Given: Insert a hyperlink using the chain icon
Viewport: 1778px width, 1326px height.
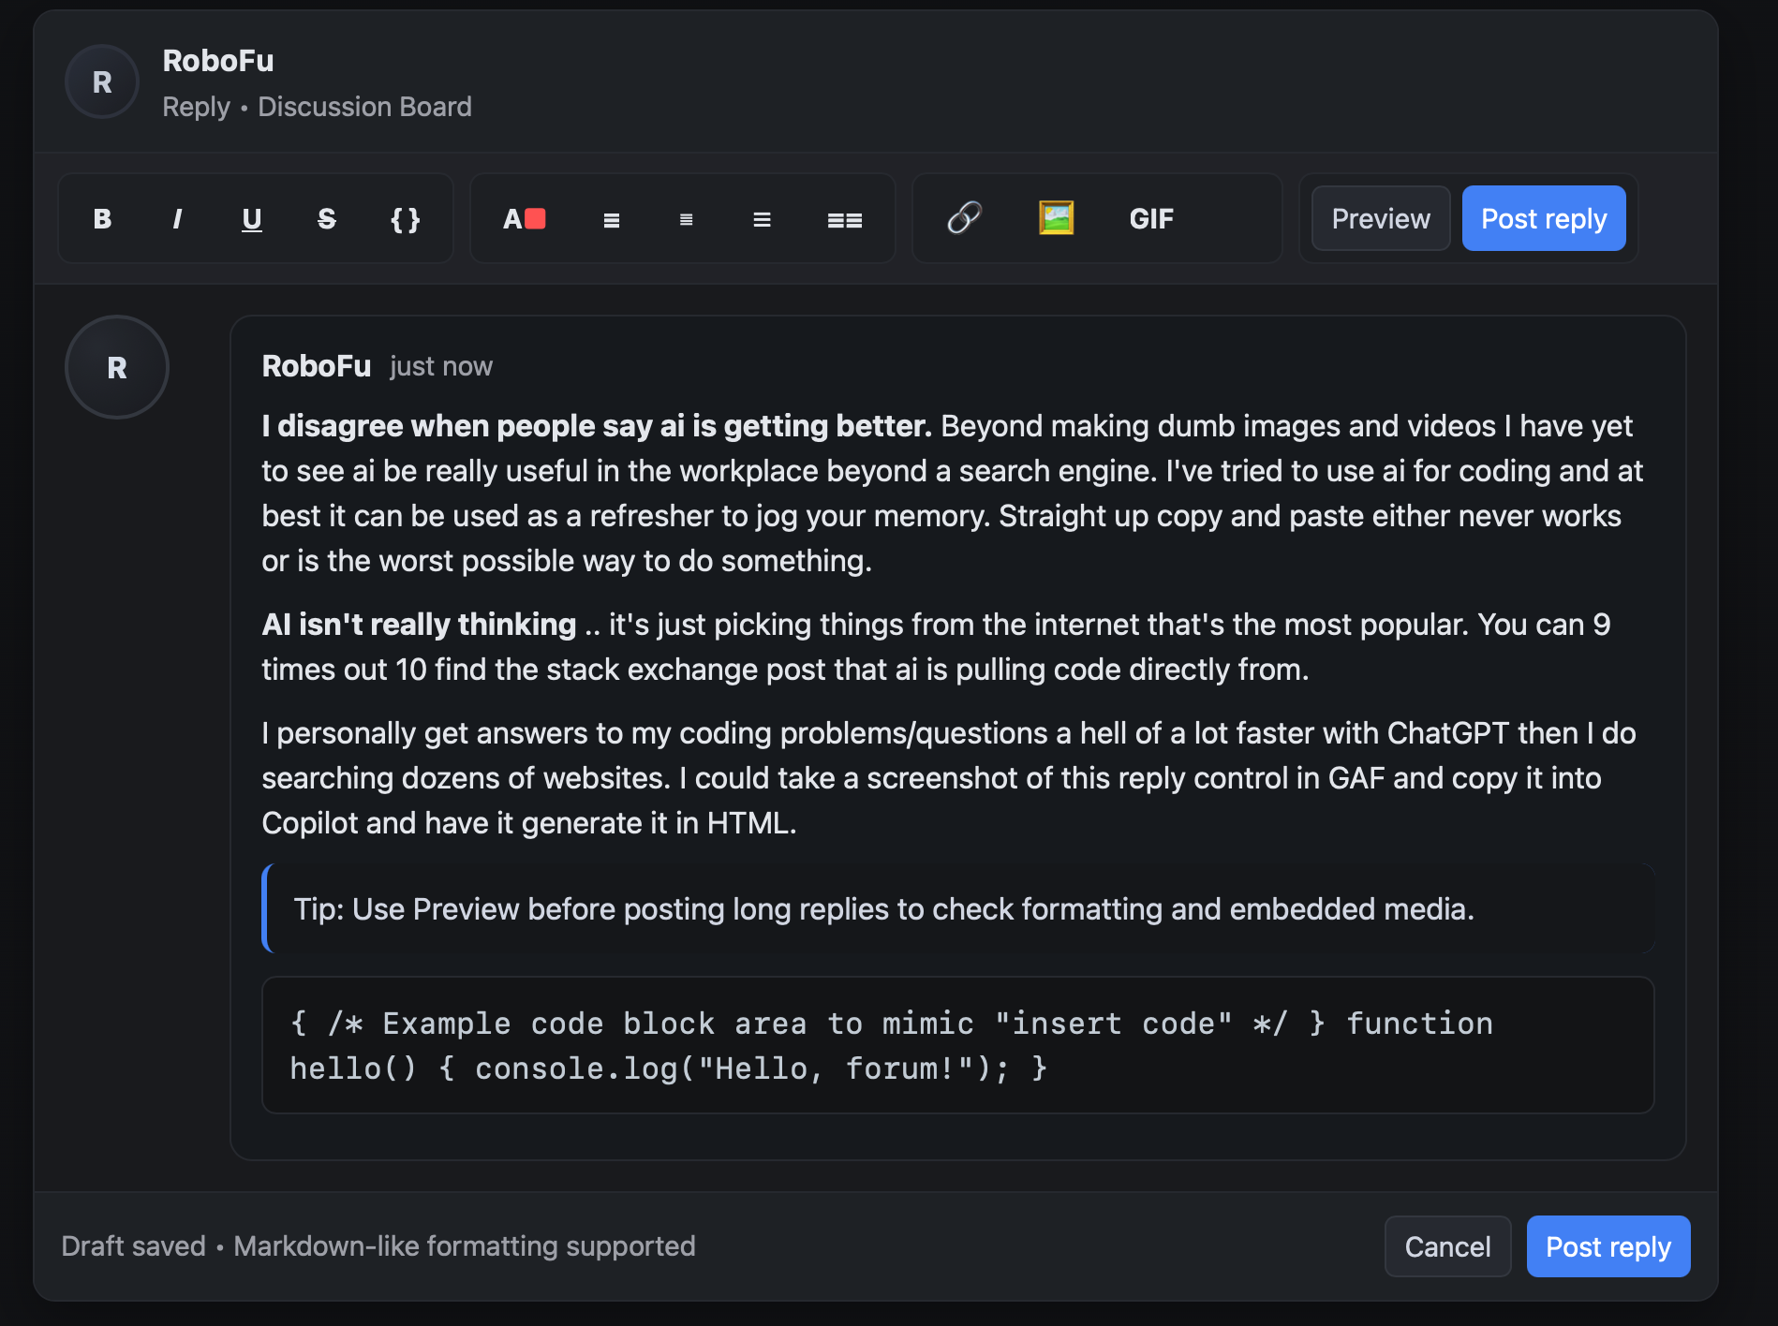Looking at the screenshot, I should pos(964,218).
